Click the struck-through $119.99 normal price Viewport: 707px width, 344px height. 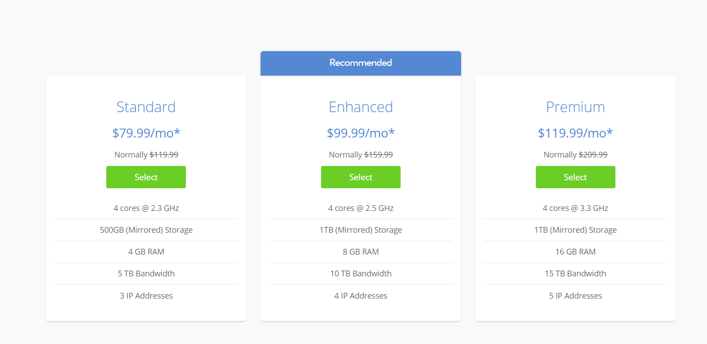(x=164, y=154)
